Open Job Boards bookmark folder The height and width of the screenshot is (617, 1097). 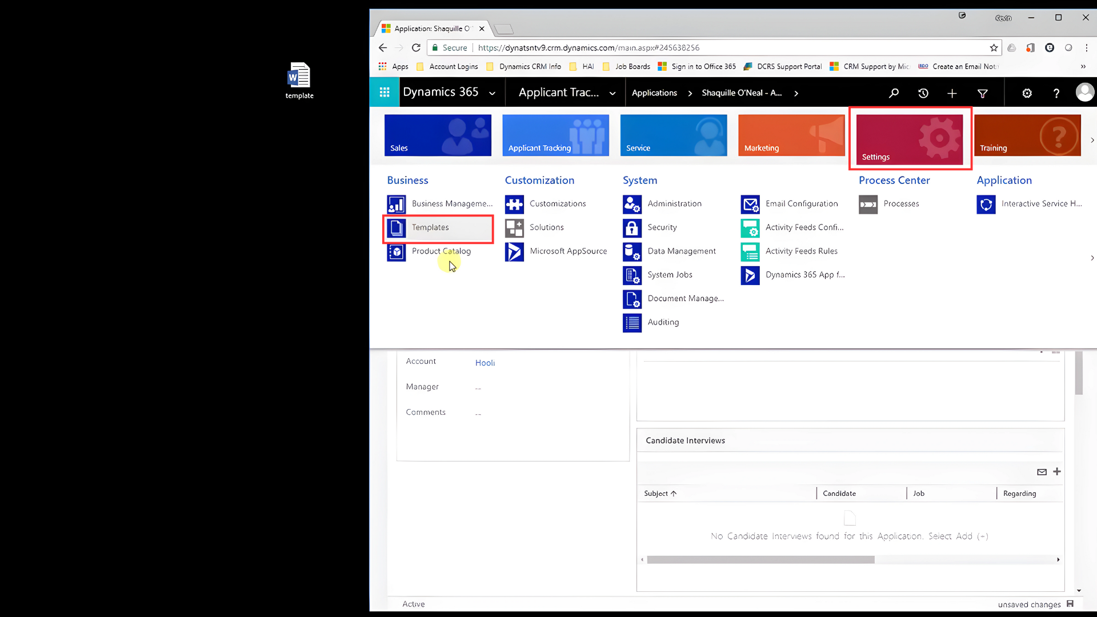coord(626,67)
